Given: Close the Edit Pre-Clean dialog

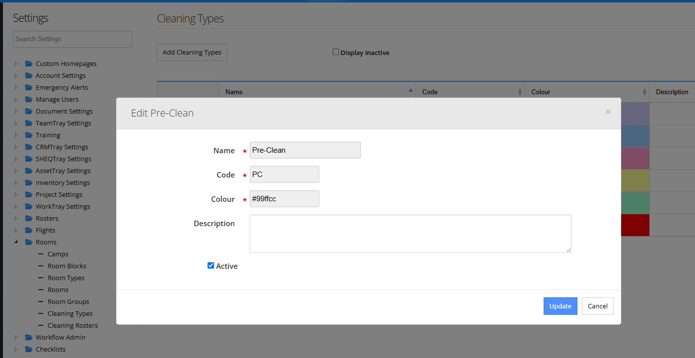Looking at the screenshot, I should point(608,112).
